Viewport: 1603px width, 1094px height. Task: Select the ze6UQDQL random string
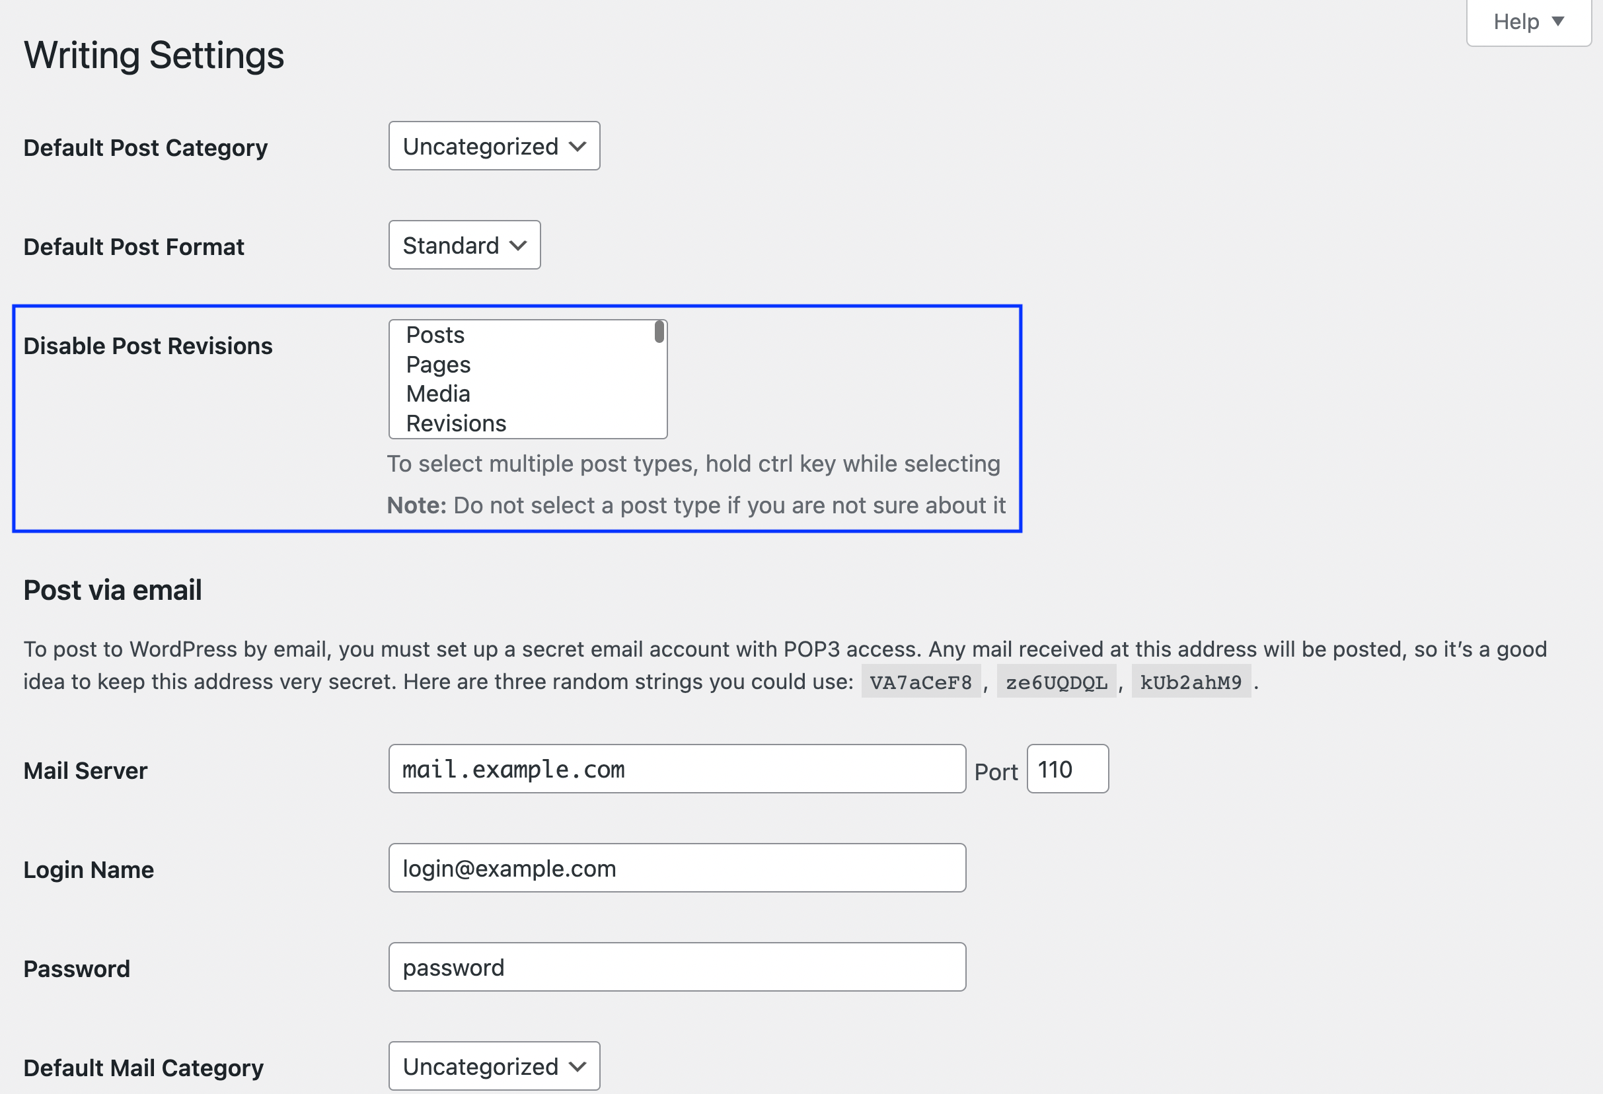(x=1057, y=682)
